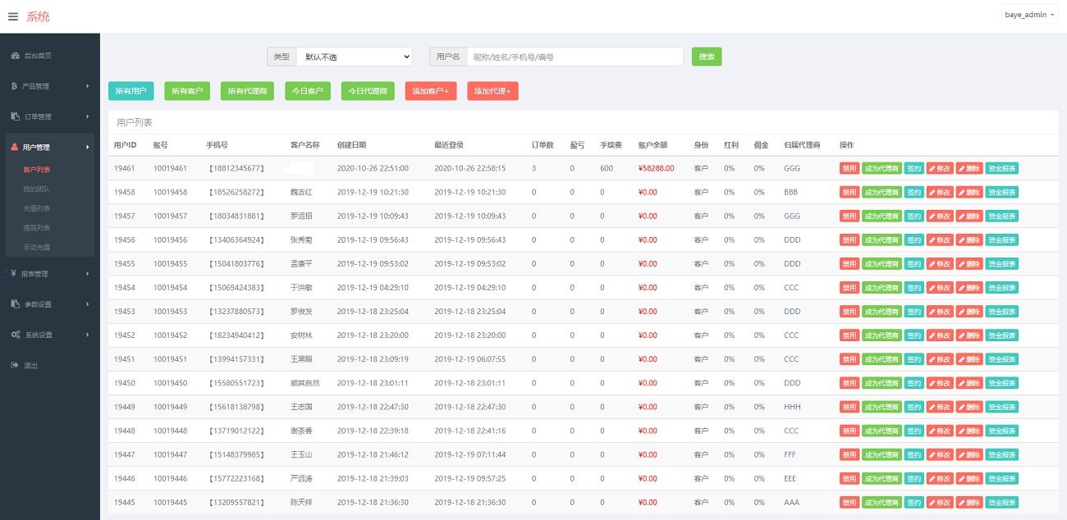The height and width of the screenshot is (520, 1067).
Task: Click 成为代理商 button for 王志国
Action: tap(882, 406)
